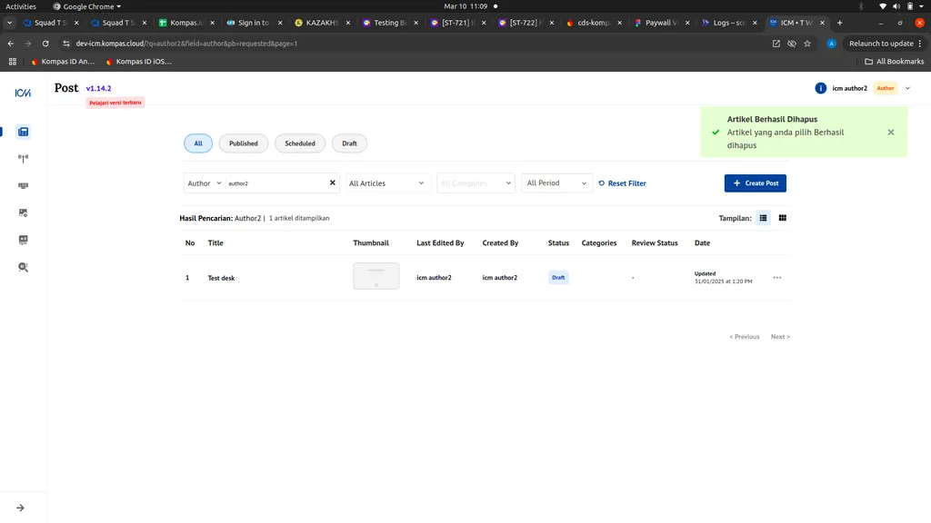Clear the author2 search text
Viewport: 931px width, 523px height.
(333, 183)
